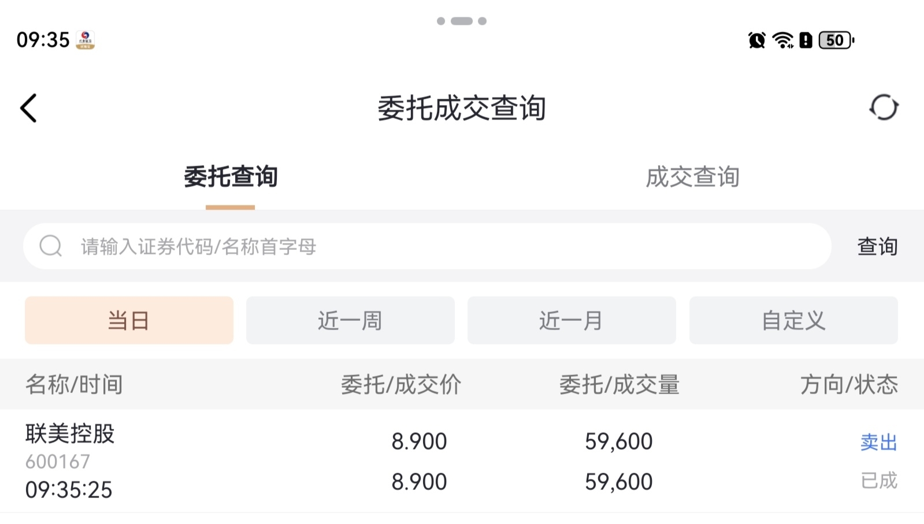This screenshot has width=924, height=524.
Task: Tap the Wi-Fi status icon
Action: tap(783, 40)
